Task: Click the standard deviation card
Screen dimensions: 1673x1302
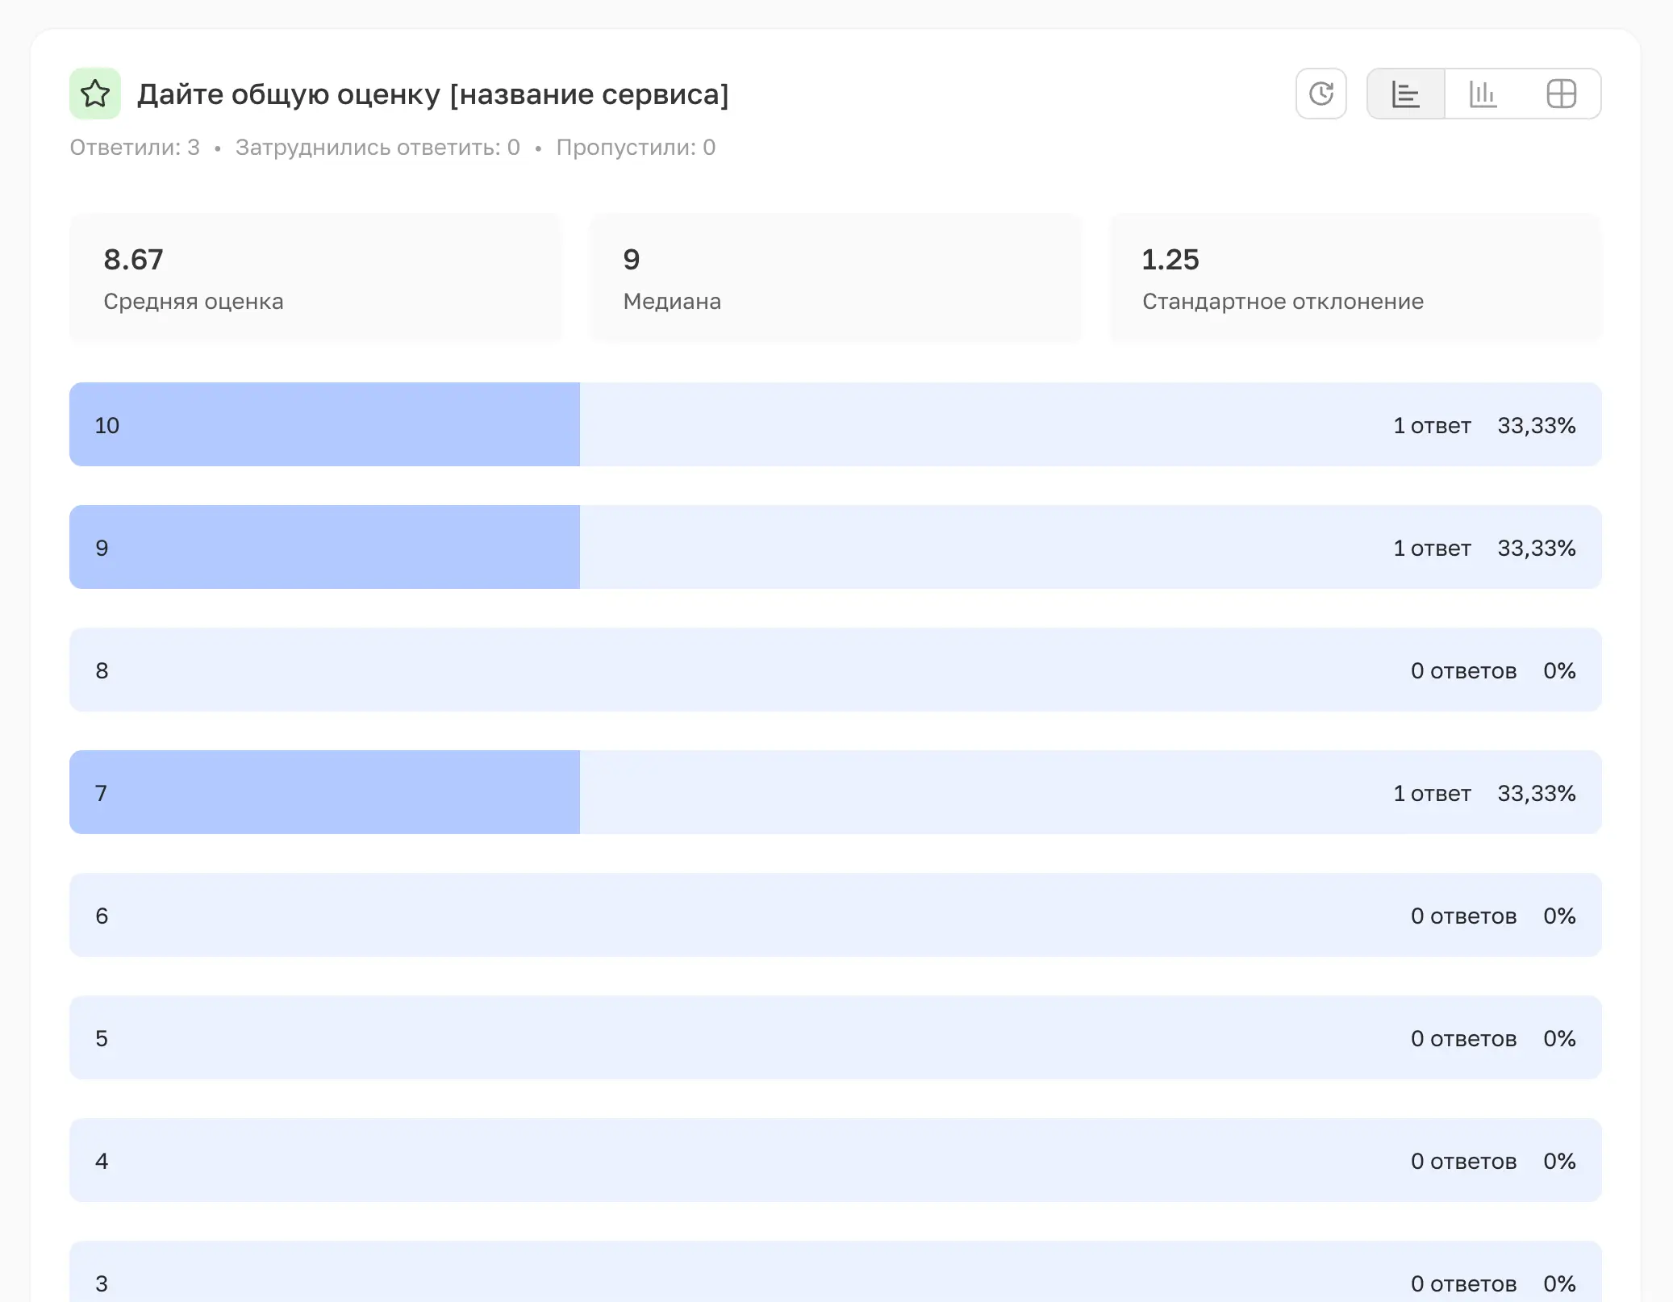Action: 1355,278
